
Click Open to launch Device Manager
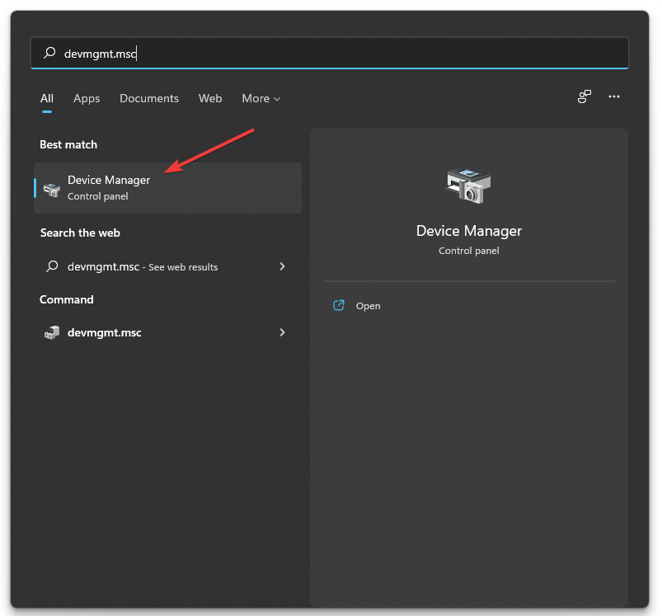click(x=369, y=305)
